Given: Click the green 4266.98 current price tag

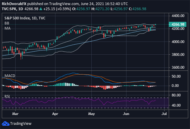Looking at the screenshot, I should (x=178, y=24).
